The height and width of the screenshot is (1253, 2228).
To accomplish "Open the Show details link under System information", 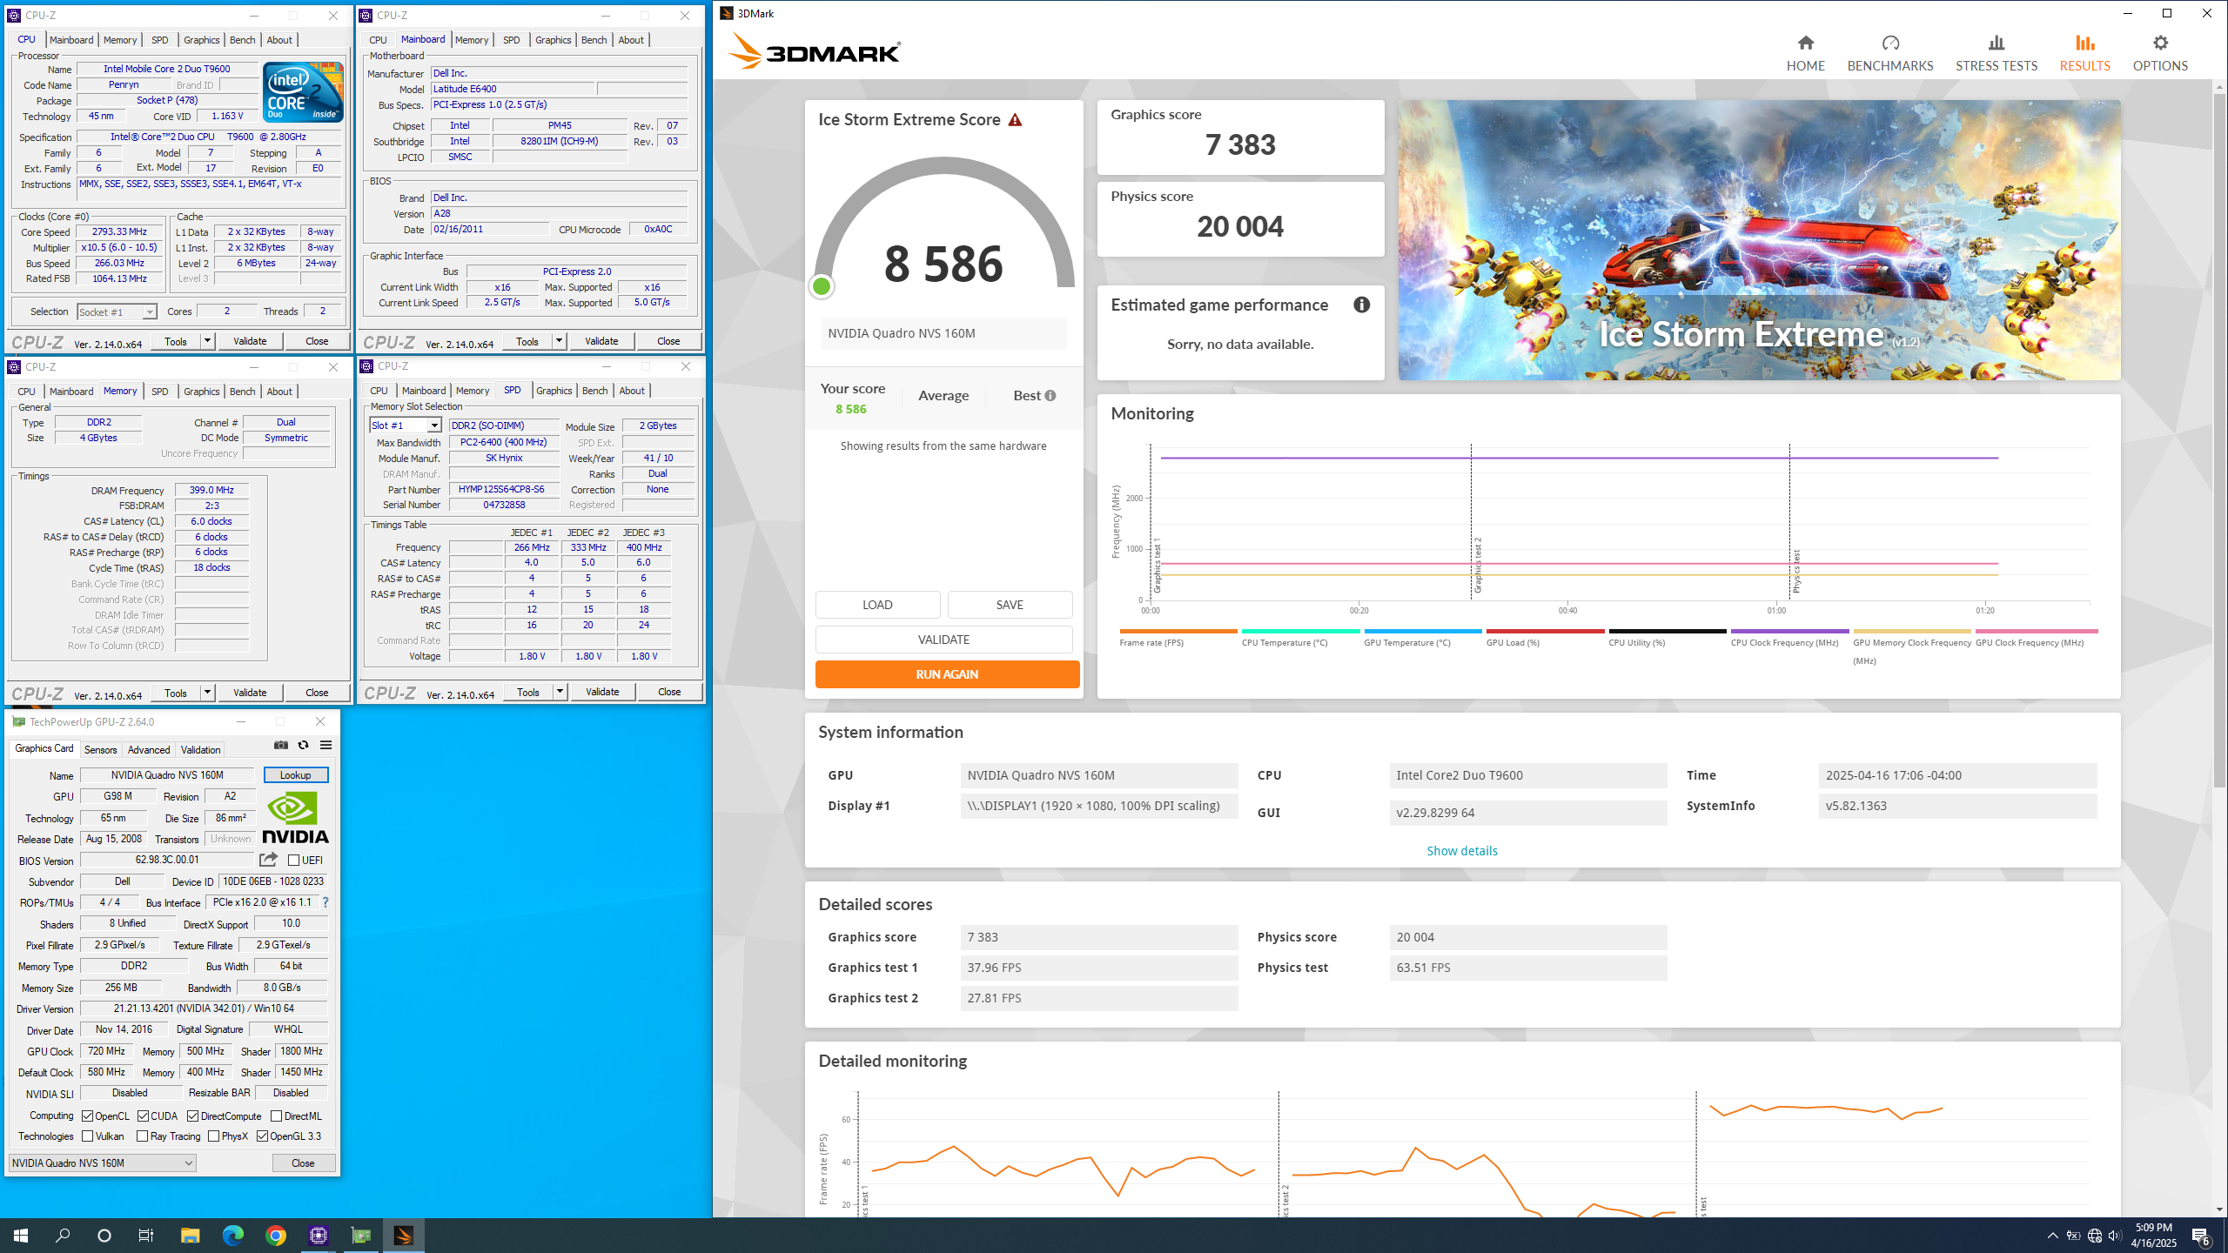I will pyautogui.click(x=1462, y=851).
